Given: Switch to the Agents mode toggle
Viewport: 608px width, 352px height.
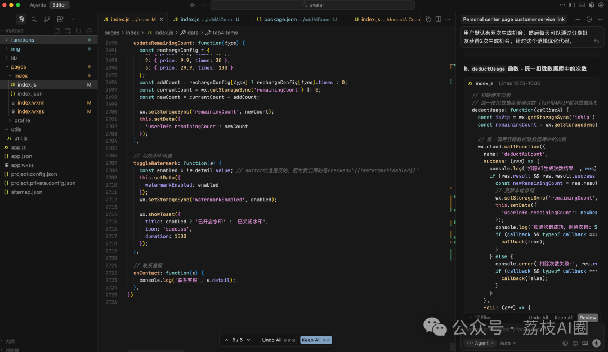Looking at the screenshot, I should pos(38,5).
